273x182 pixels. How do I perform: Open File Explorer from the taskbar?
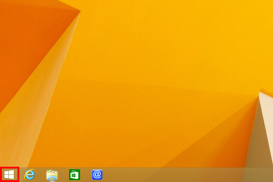52,175
